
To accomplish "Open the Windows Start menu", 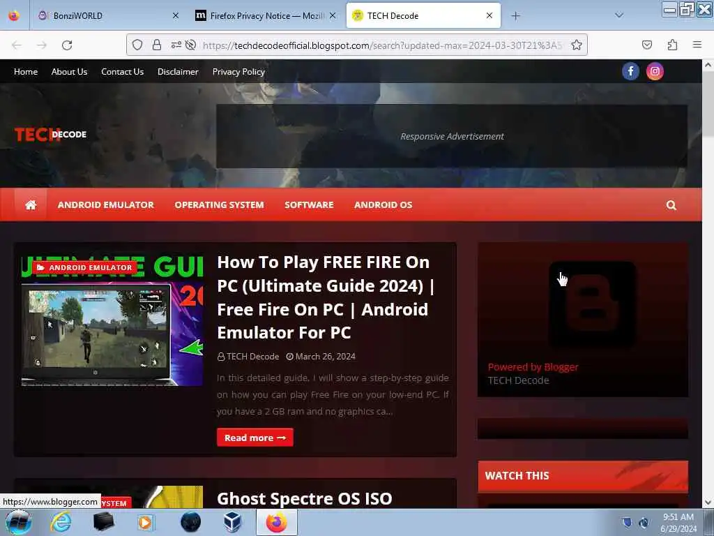I will [x=18, y=522].
